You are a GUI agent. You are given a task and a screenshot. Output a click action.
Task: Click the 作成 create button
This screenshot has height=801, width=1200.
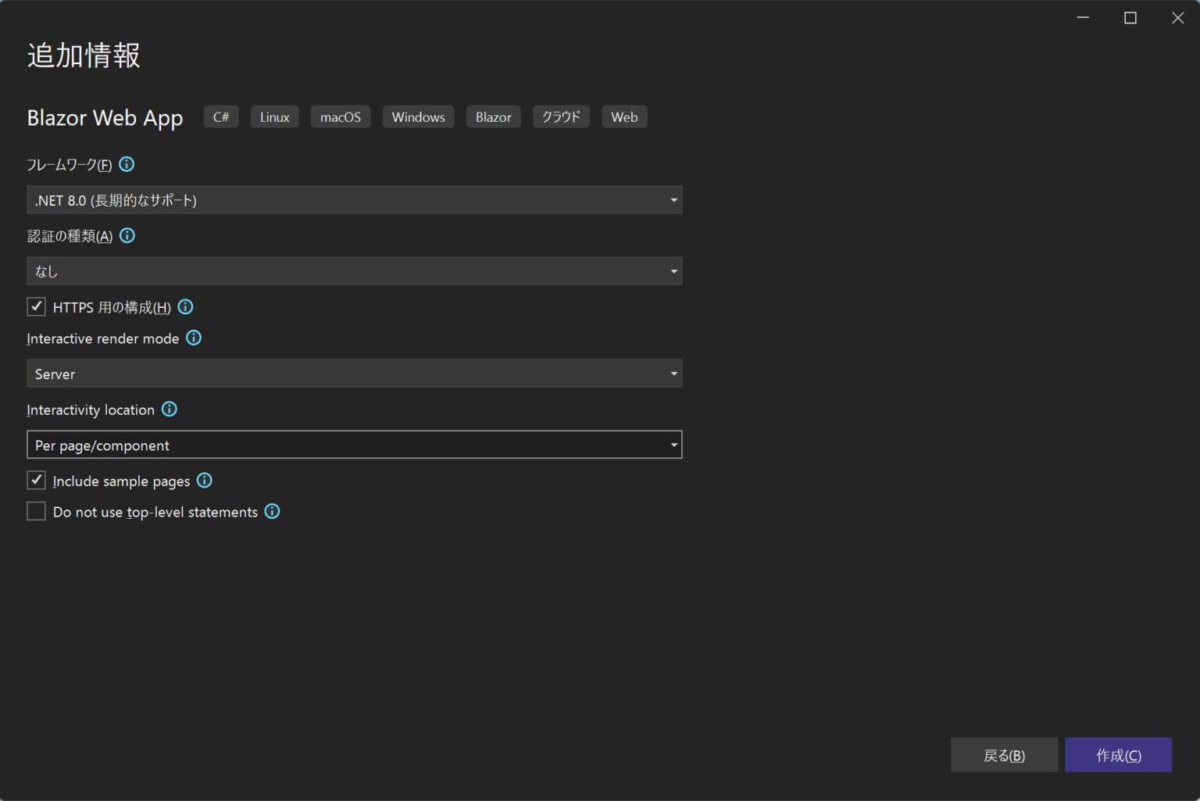tap(1118, 755)
